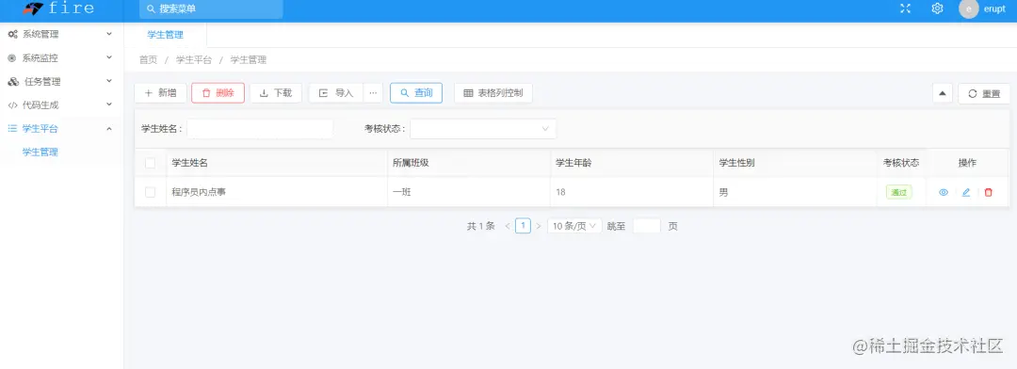This screenshot has height=369, width=1017.
Task: Open the 10条/页 page size dropdown
Action: pyautogui.click(x=574, y=226)
